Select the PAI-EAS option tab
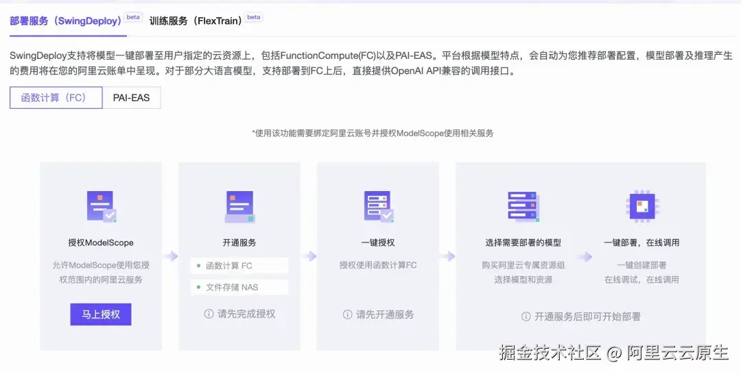This screenshot has height=374, width=741. coord(131,98)
